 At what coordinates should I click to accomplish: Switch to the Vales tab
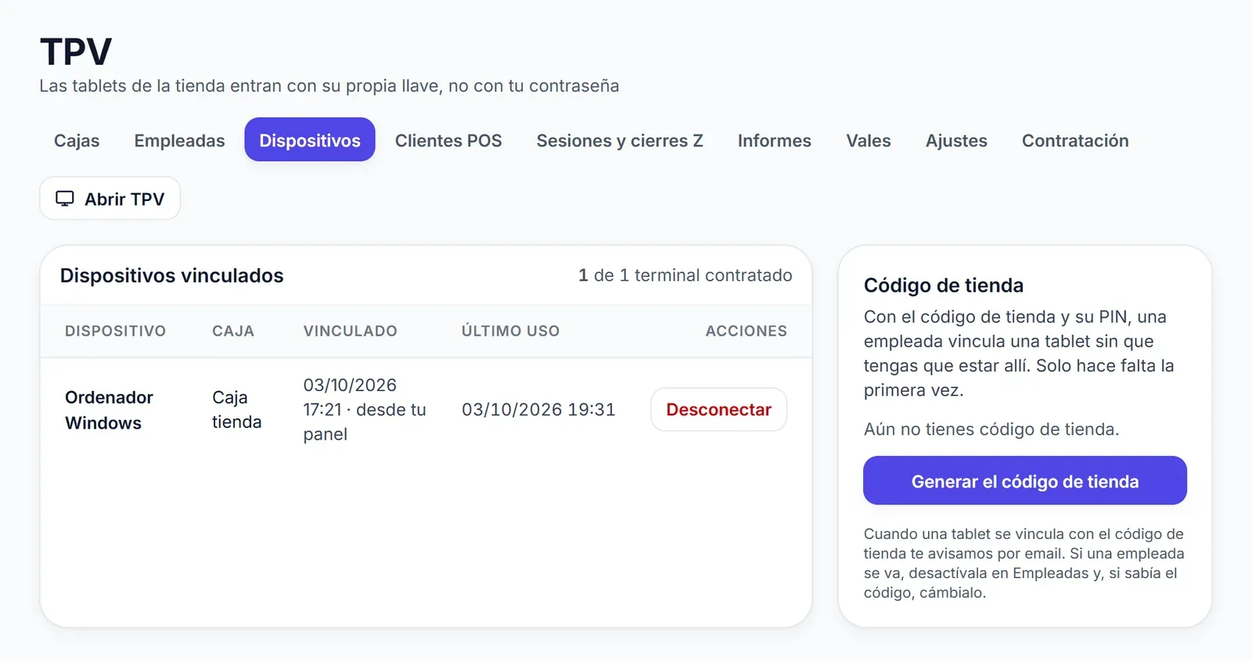(869, 140)
